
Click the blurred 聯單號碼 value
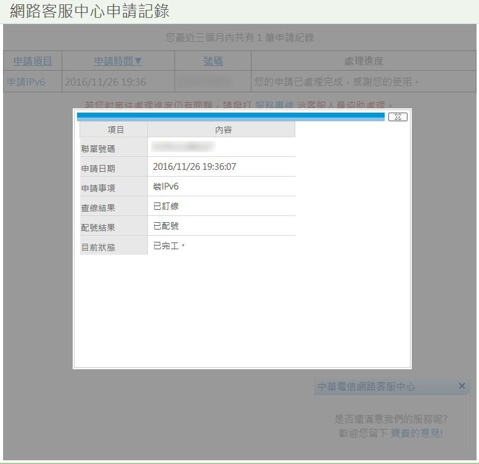pos(182,146)
